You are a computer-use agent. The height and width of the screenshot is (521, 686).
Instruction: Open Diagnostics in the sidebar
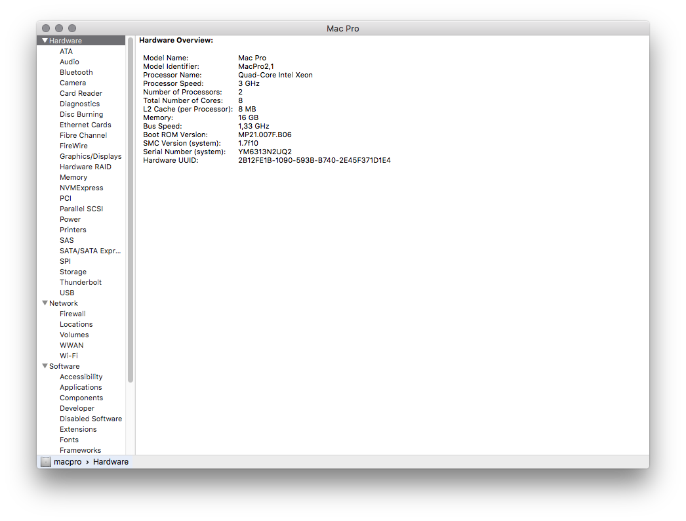[79, 104]
